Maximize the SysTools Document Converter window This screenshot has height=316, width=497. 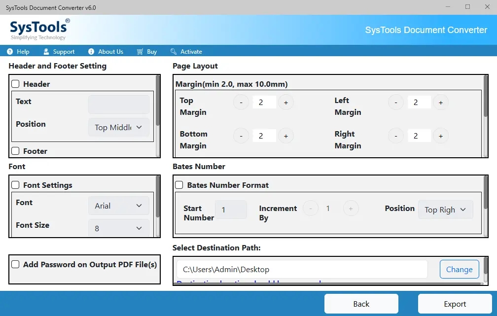[467, 7]
